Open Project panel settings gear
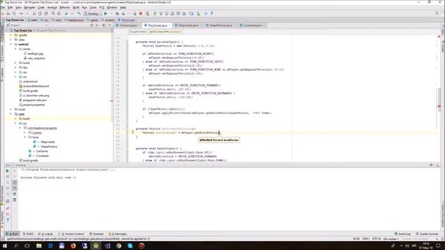 [x=104, y=25]
